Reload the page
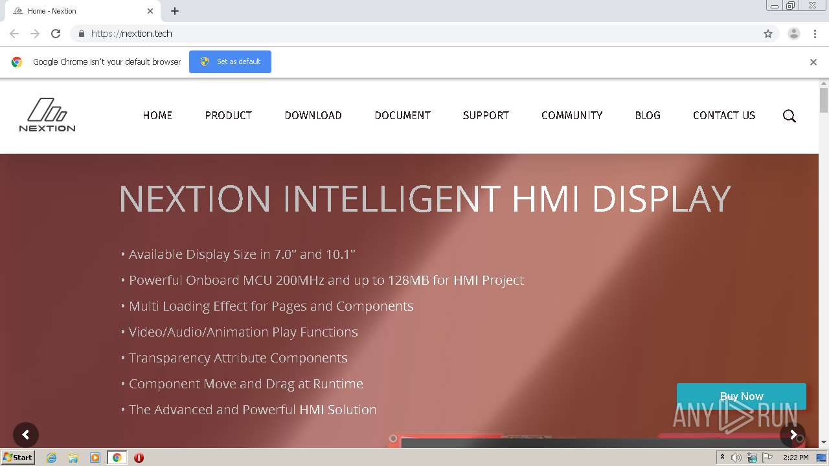829x466 pixels. [x=56, y=34]
